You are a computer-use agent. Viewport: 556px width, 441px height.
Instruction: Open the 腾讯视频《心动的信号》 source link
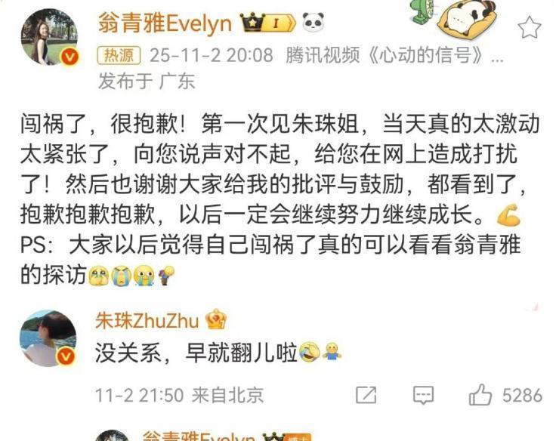tap(394, 55)
